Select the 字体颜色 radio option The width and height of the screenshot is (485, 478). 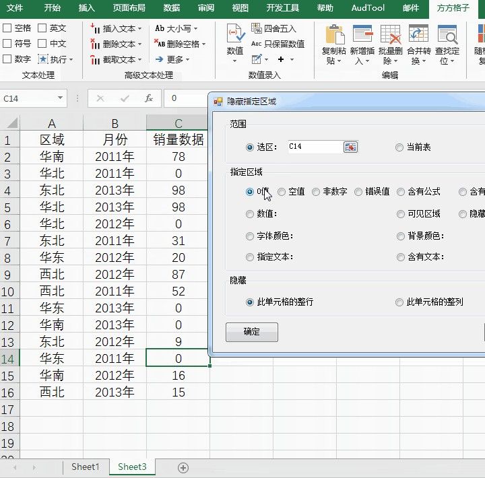[x=250, y=236]
